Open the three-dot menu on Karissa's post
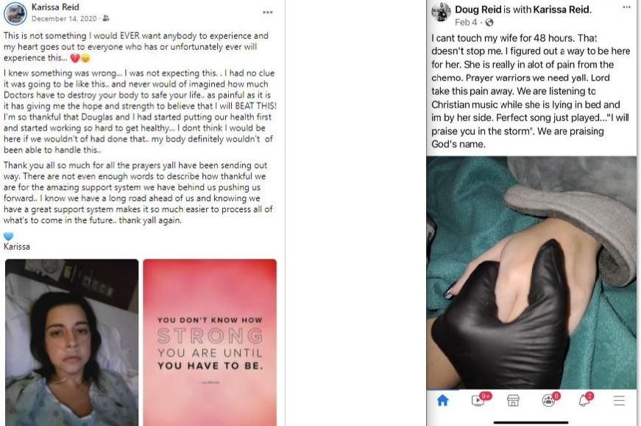Viewport: 641px width, 426px height. click(x=268, y=12)
